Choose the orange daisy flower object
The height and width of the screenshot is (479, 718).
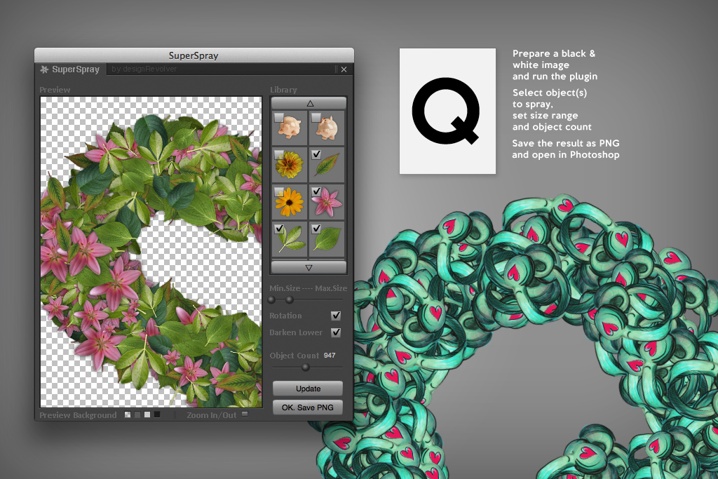tap(289, 203)
